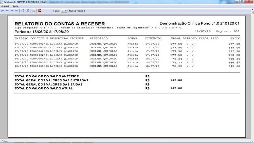Click document AT000003/01 row
The width and height of the screenshot is (254, 143).
[127, 59]
